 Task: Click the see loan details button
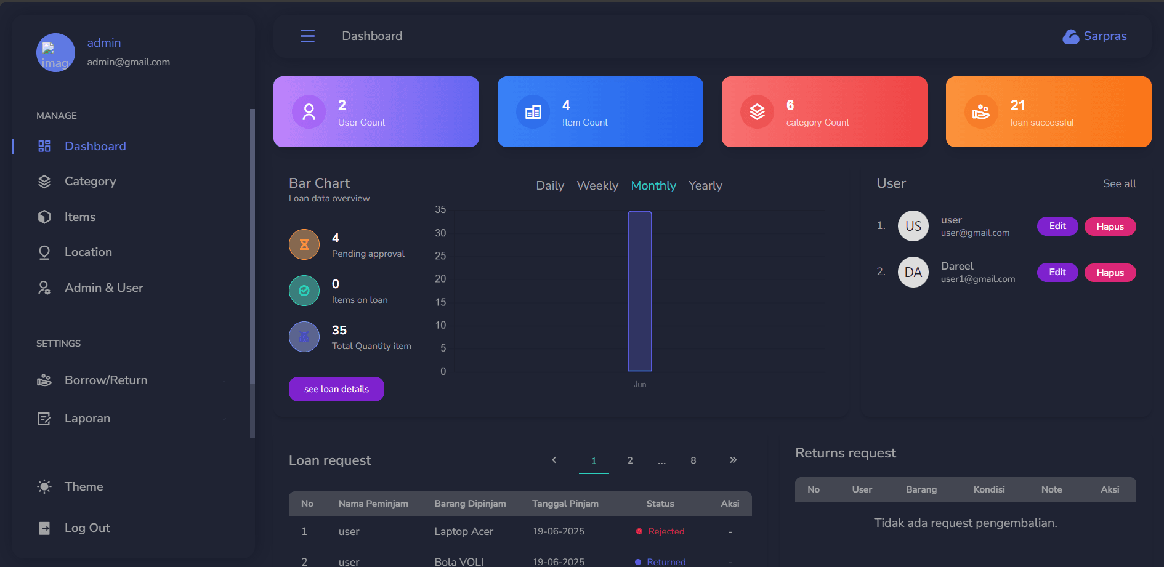[x=336, y=389]
